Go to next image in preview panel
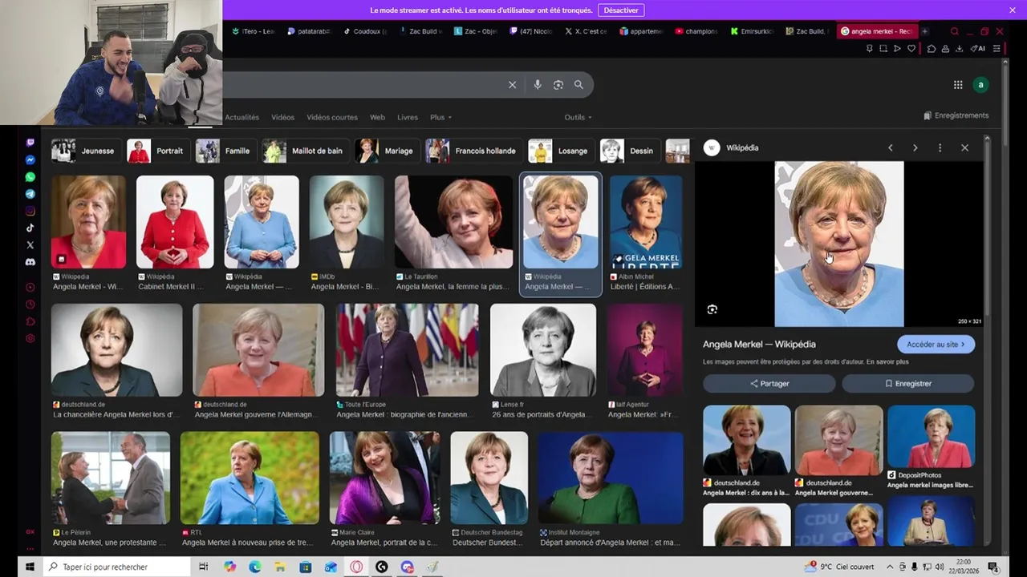Viewport: 1027px width, 577px height. click(915, 147)
